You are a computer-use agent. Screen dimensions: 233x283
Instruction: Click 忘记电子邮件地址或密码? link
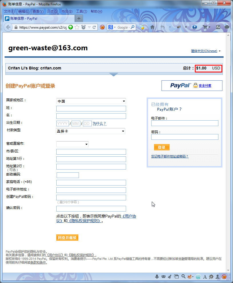click(x=170, y=156)
